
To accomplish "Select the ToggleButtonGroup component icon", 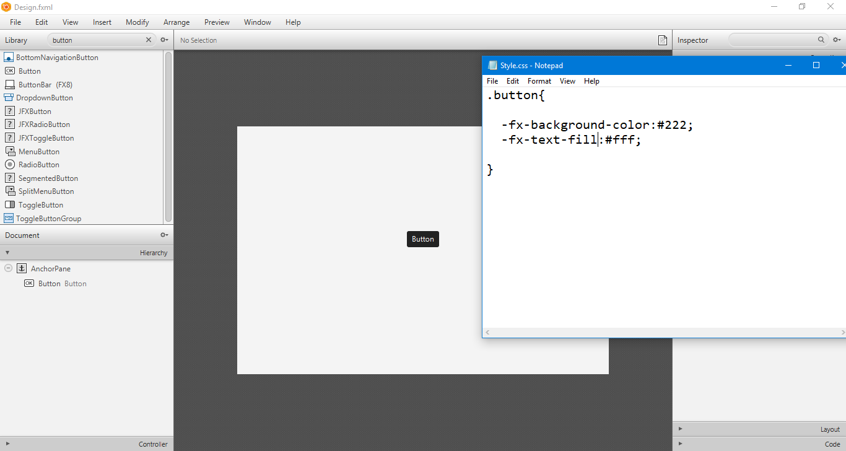I will point(10,218).
